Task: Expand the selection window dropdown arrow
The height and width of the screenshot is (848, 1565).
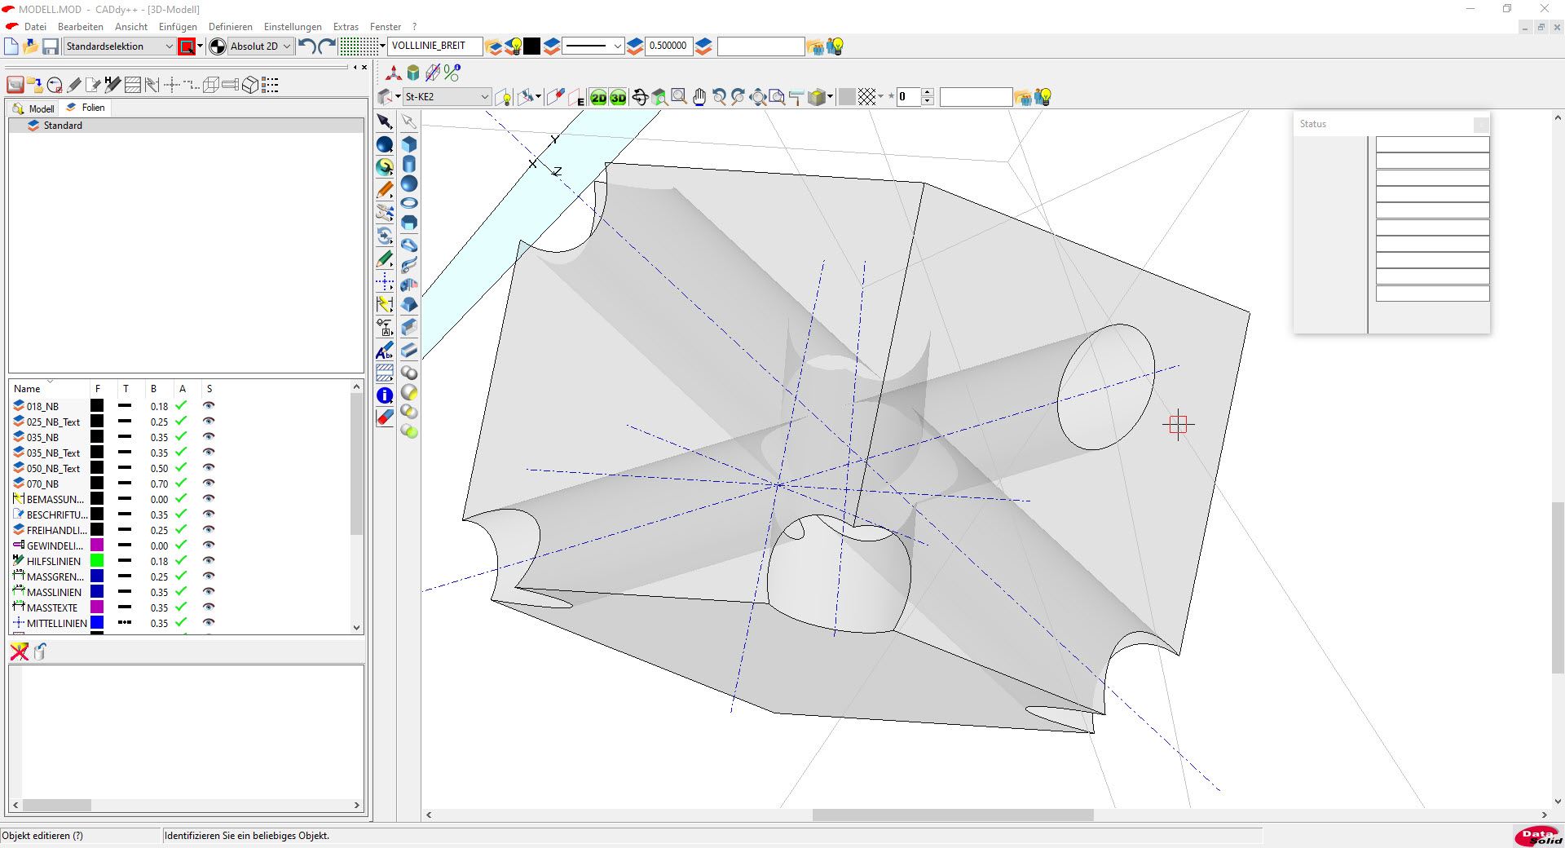Action: click(201, 46)
